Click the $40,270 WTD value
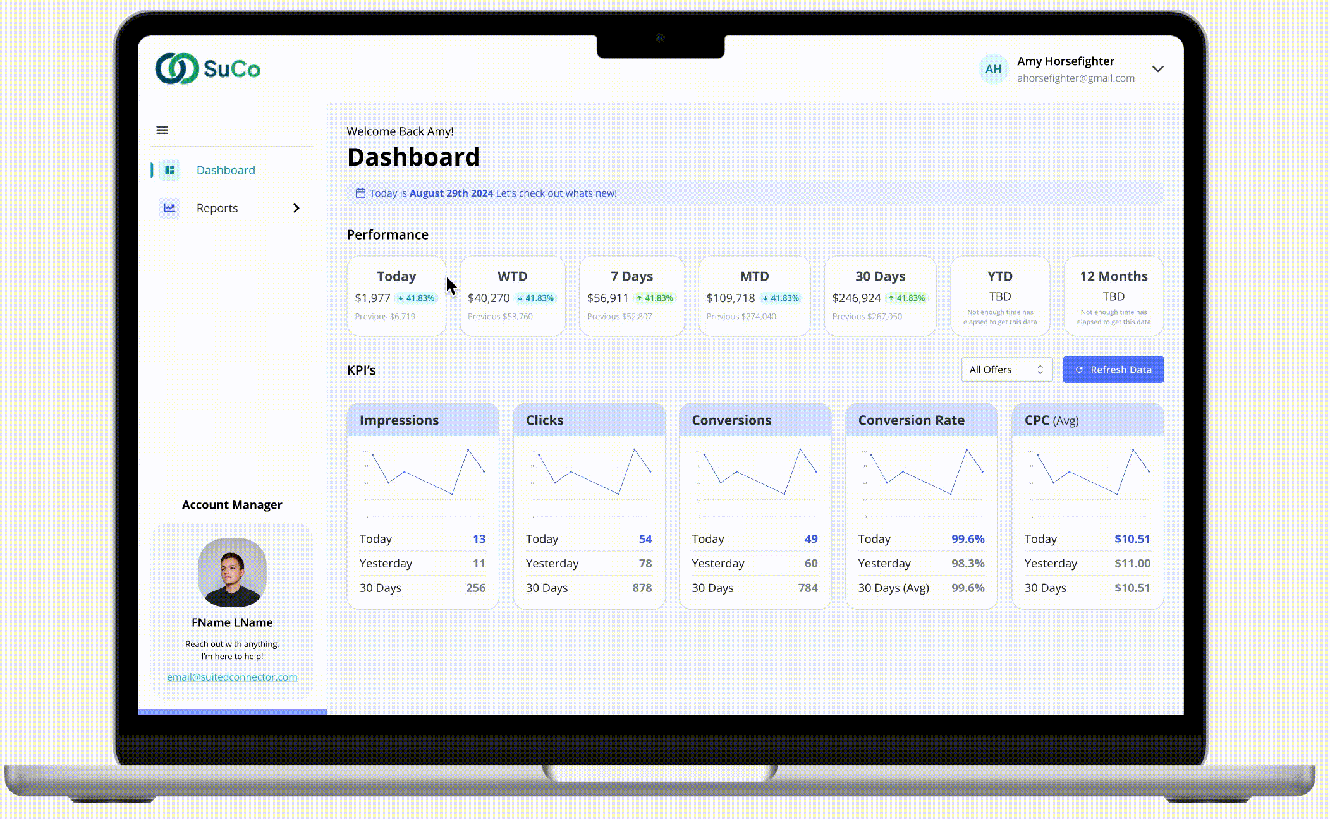Image resolution: width=1330 pixels, height=819 pixels. [x=489, y=298]
